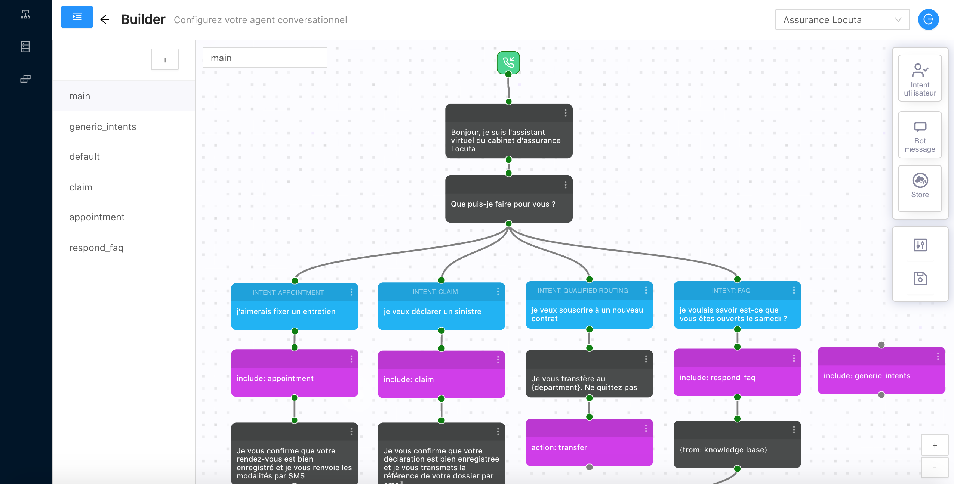Select the generic_intents flow
The width and height of the screenshot is (954, 484).
pos(102,127)
